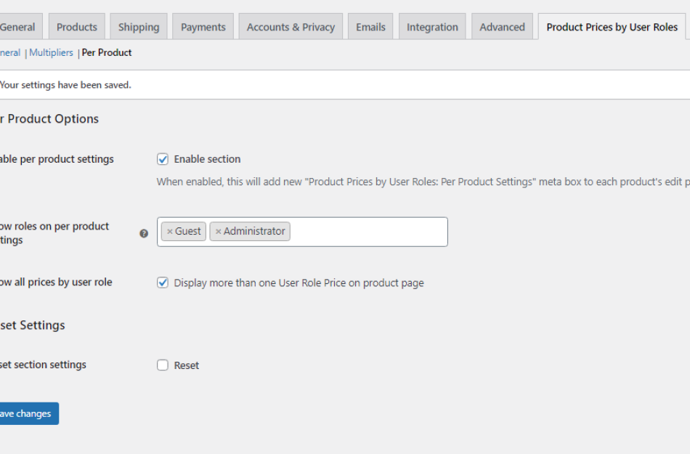
Task: Click the Guest tag label
Action: [188, 231]
